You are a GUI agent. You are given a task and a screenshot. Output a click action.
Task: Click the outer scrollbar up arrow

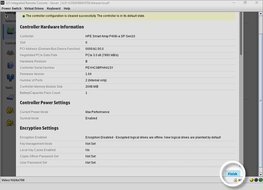point(261,14)
